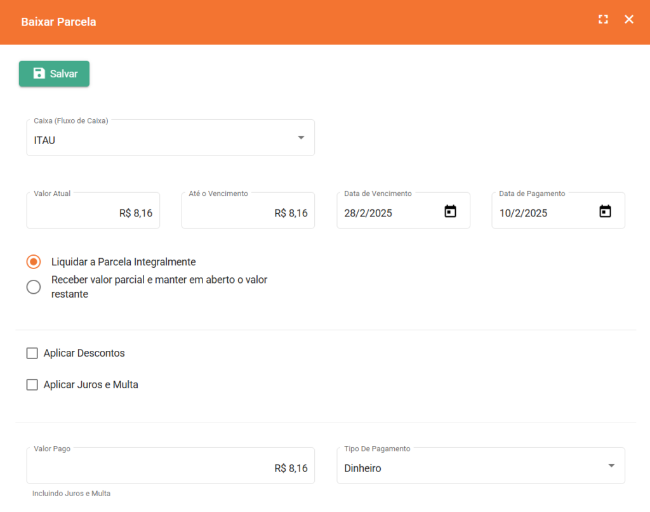Choose Receber valor parcial radio option

34,287
